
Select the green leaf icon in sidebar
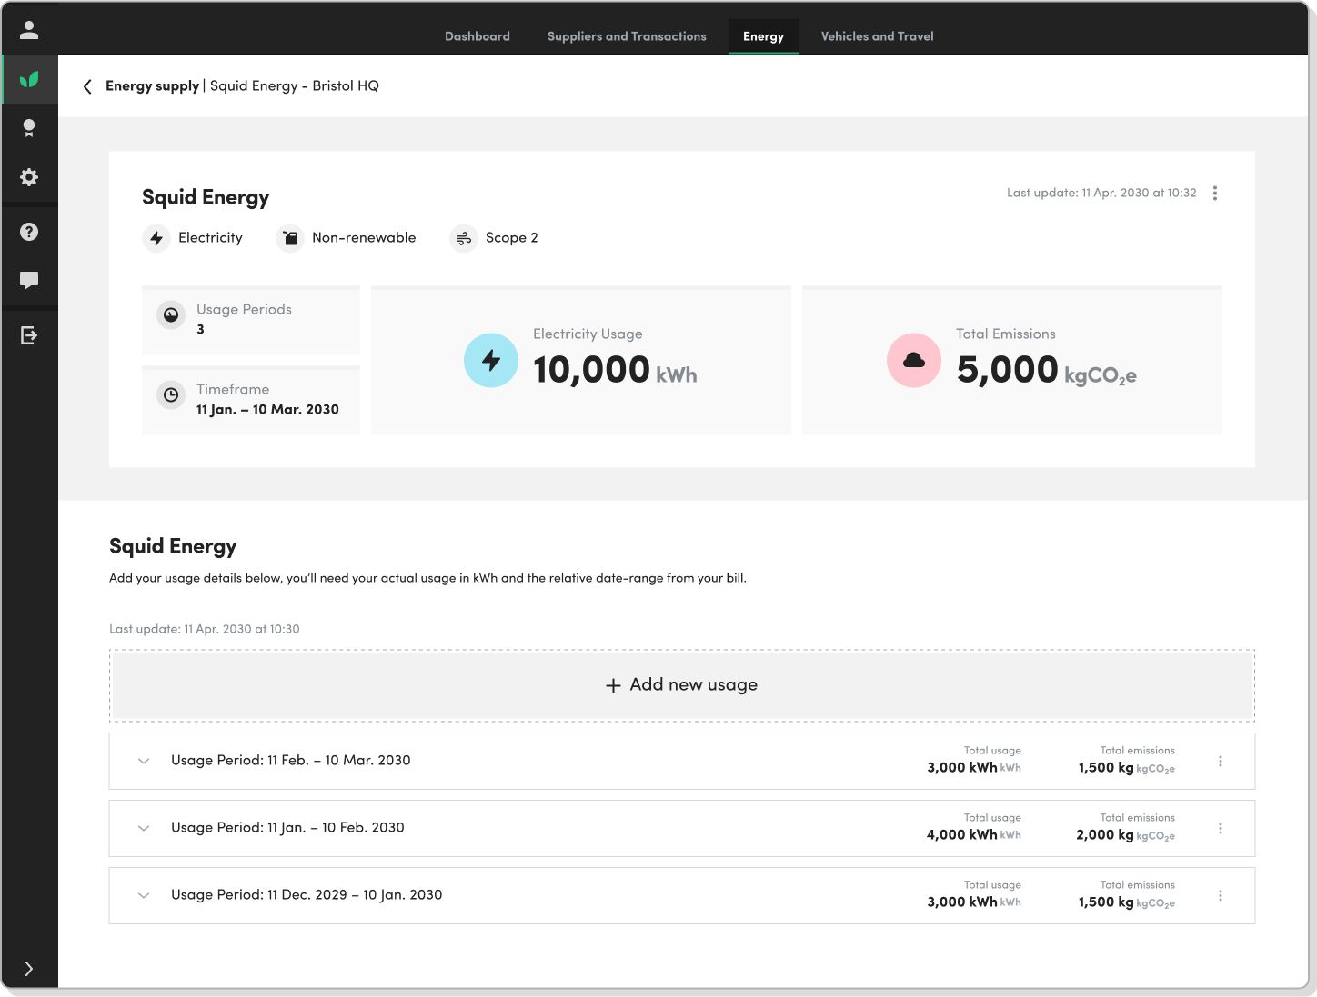coord(29,79)
